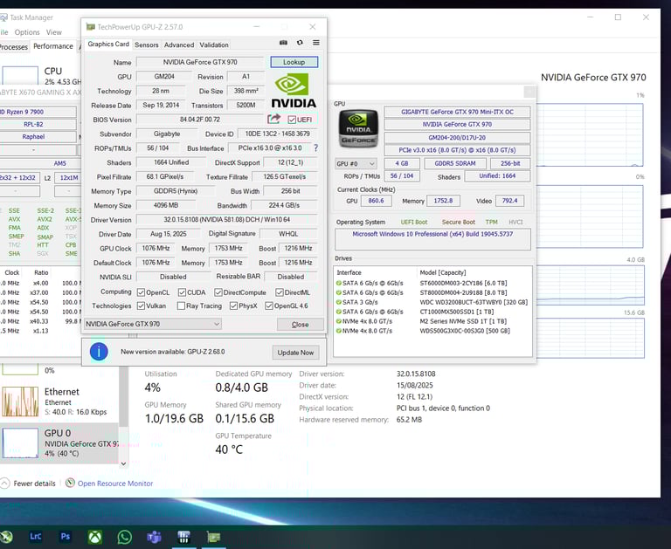The height and width of the screenshot is (549, 671).
Task: Select the Performance tab in Task Manager
Action: click(53, 46)
